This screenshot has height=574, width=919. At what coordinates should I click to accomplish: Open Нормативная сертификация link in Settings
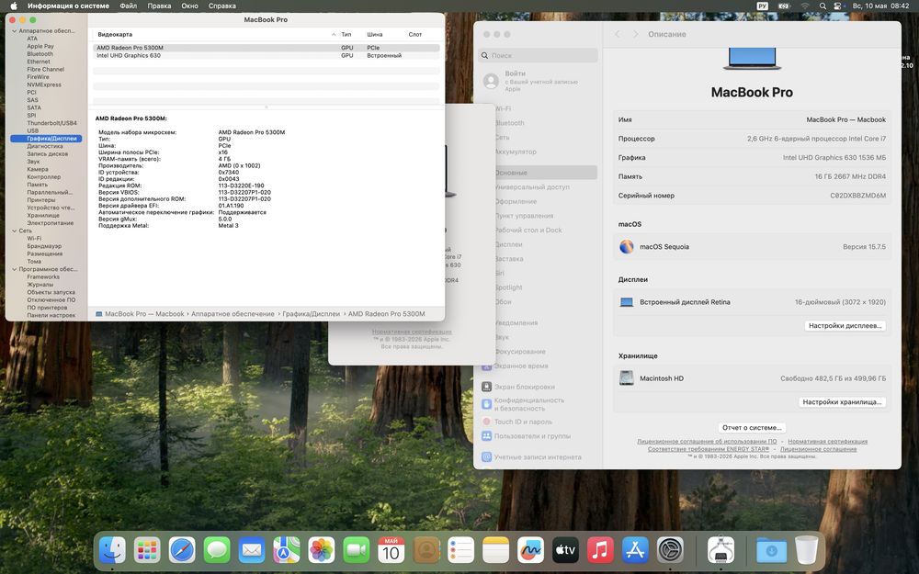pyautogui.click(x=827, y=442)
